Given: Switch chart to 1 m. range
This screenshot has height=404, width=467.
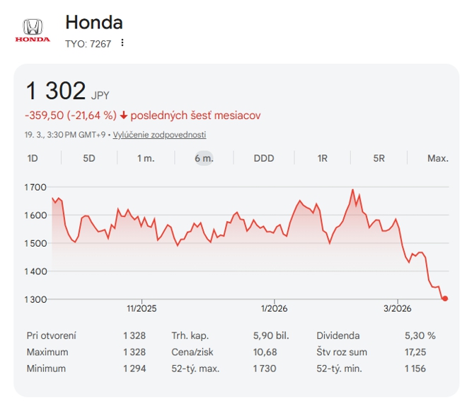Looking at the screenshot, I should tap(146, 158).
